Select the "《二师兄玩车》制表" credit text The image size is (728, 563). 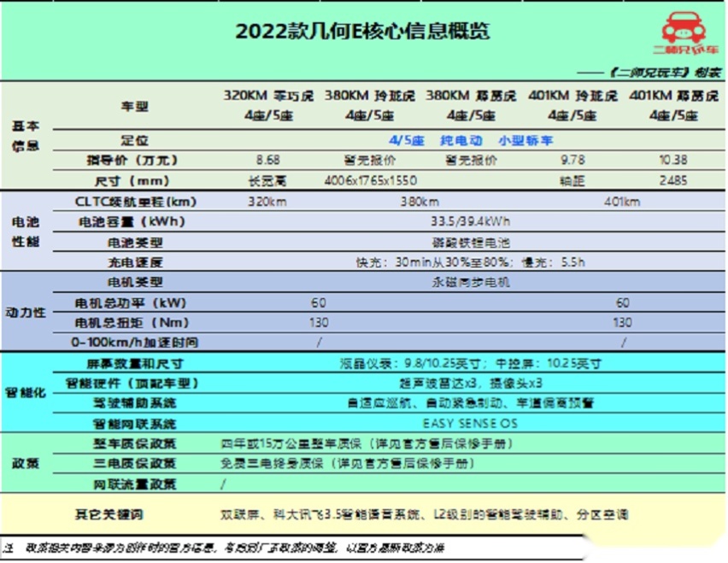tap(666, 72)
